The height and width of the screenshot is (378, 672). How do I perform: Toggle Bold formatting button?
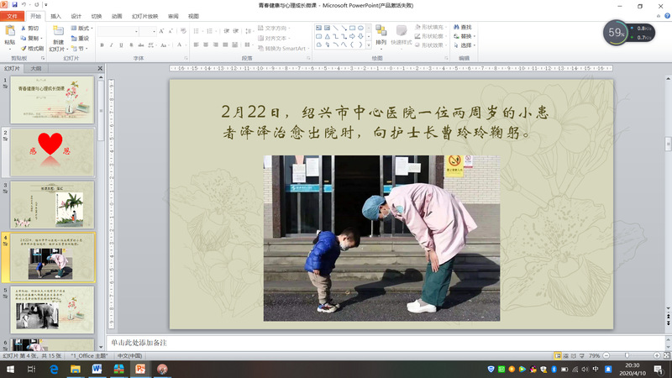point(102,45)
